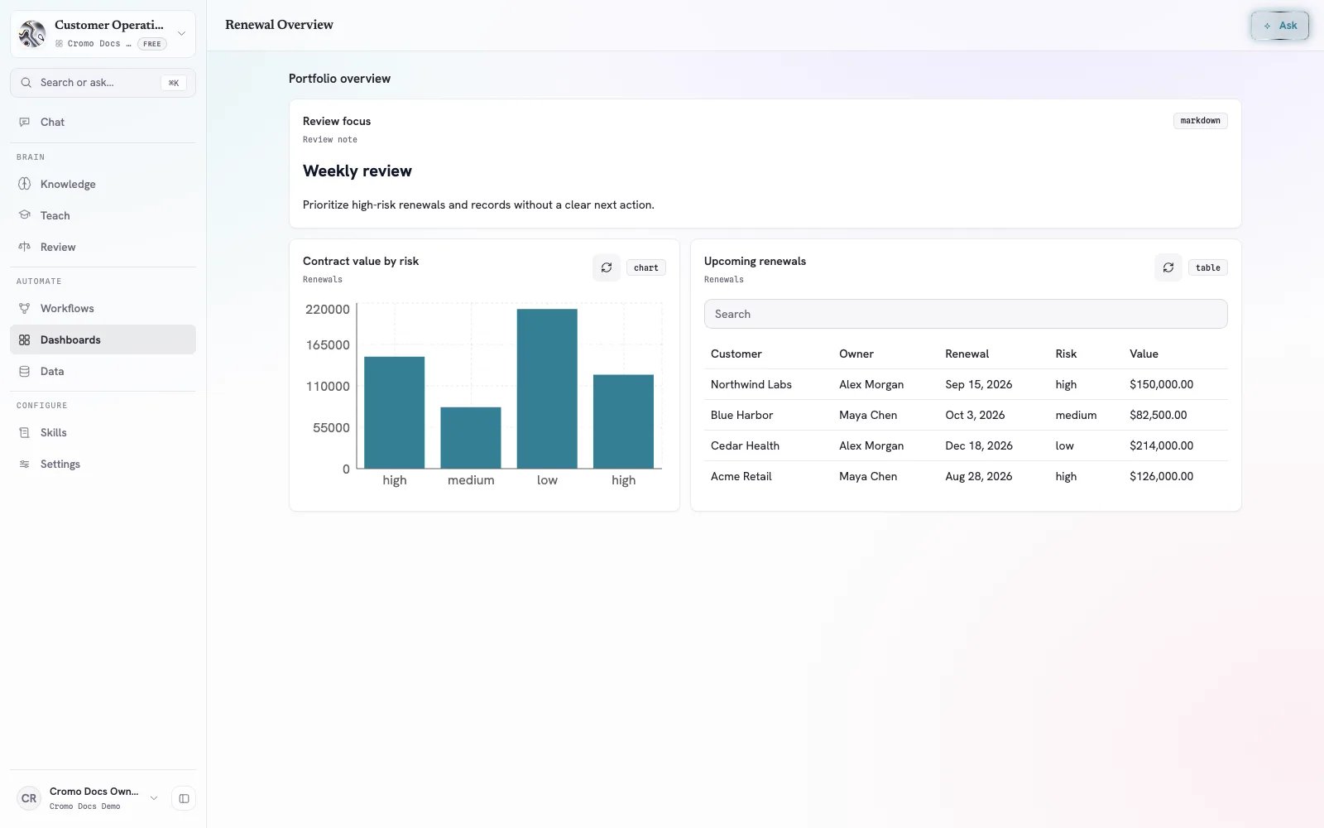The height and width of the screenshot is (828, 1324).
Task: Click the $214,000.00 value cell
Action: (x=1162, y=445)
